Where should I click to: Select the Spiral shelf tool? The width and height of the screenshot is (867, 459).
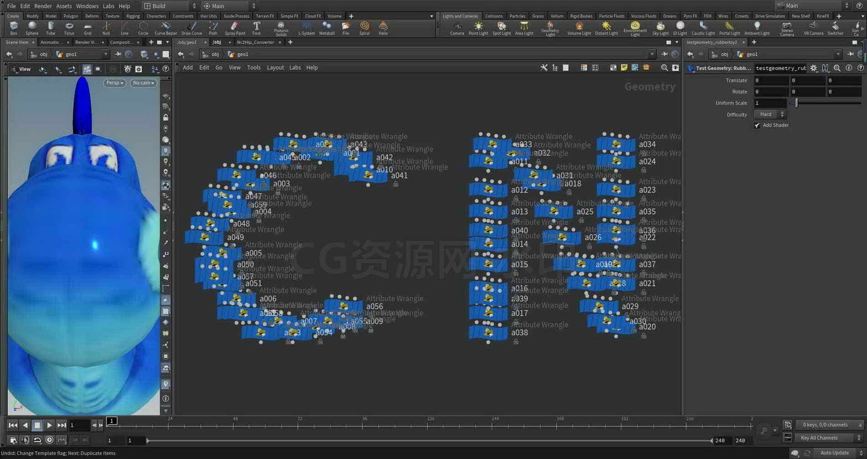[x=364, y=28]
